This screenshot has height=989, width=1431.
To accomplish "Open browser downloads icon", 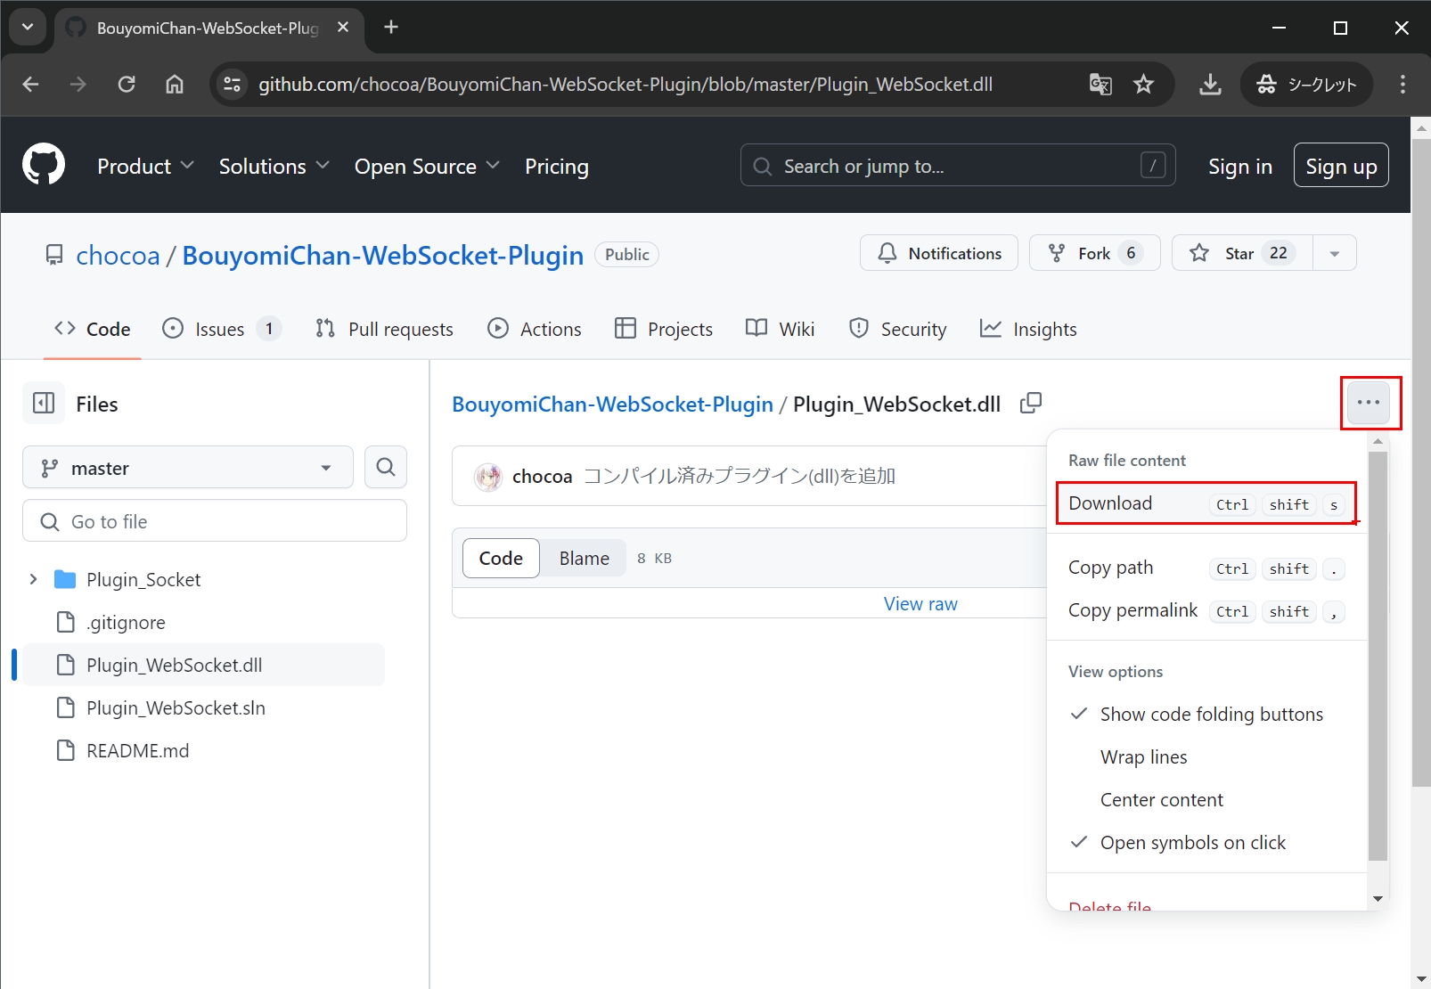I will pos(1210,85).
